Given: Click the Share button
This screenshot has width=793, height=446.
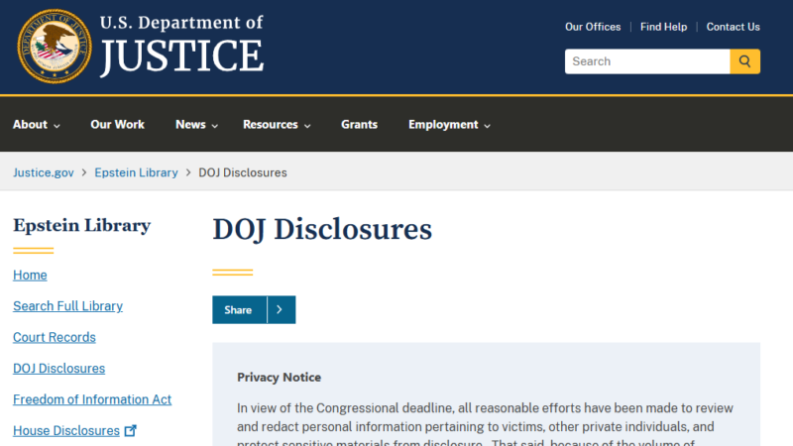Looking at the screenshot, I should point(239,310).
